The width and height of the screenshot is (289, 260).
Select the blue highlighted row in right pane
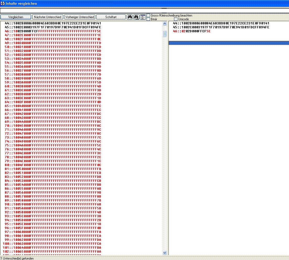coord(229,43)
